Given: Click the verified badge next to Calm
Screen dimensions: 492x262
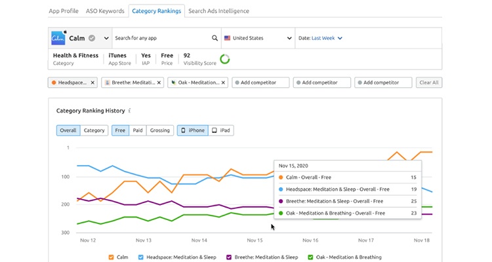Looking at the screenshot, I should coord(92,38).
